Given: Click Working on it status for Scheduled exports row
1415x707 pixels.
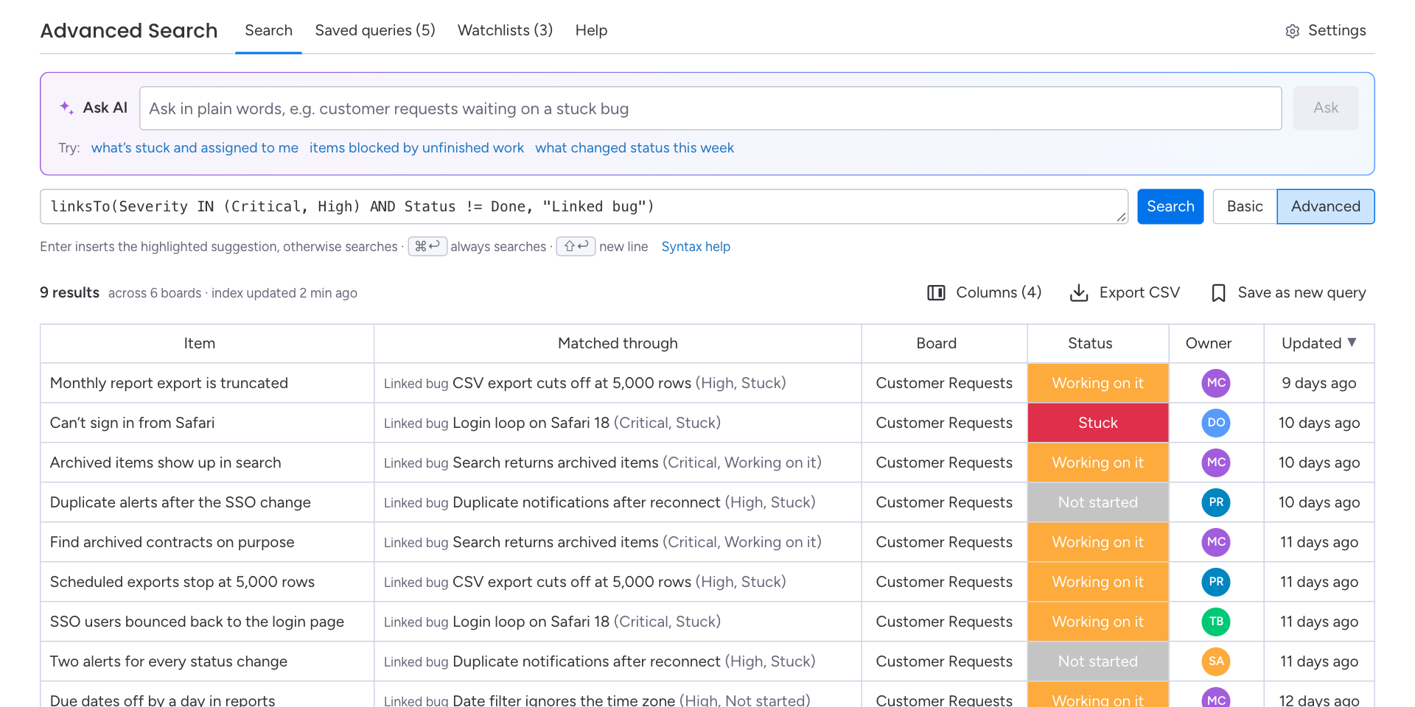Looking at the screenshot, I should 1098,582.
